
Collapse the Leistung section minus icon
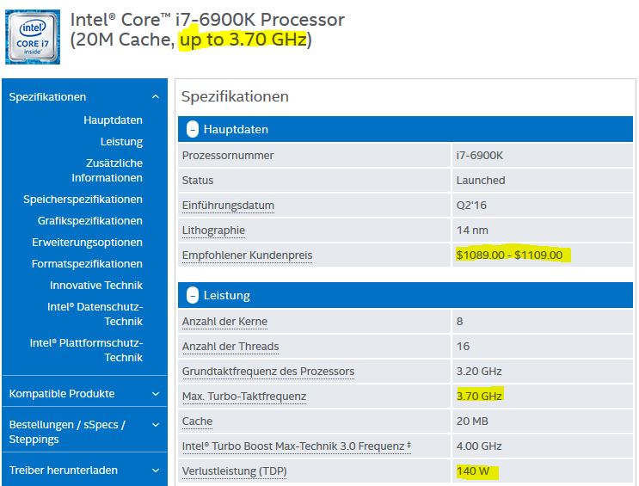click(x=193, y=295)
